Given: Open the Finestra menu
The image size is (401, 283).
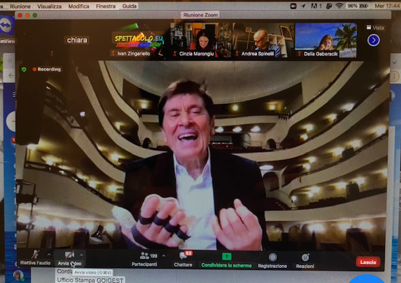Looking at the screenshot, I should [x=106, y=6].
